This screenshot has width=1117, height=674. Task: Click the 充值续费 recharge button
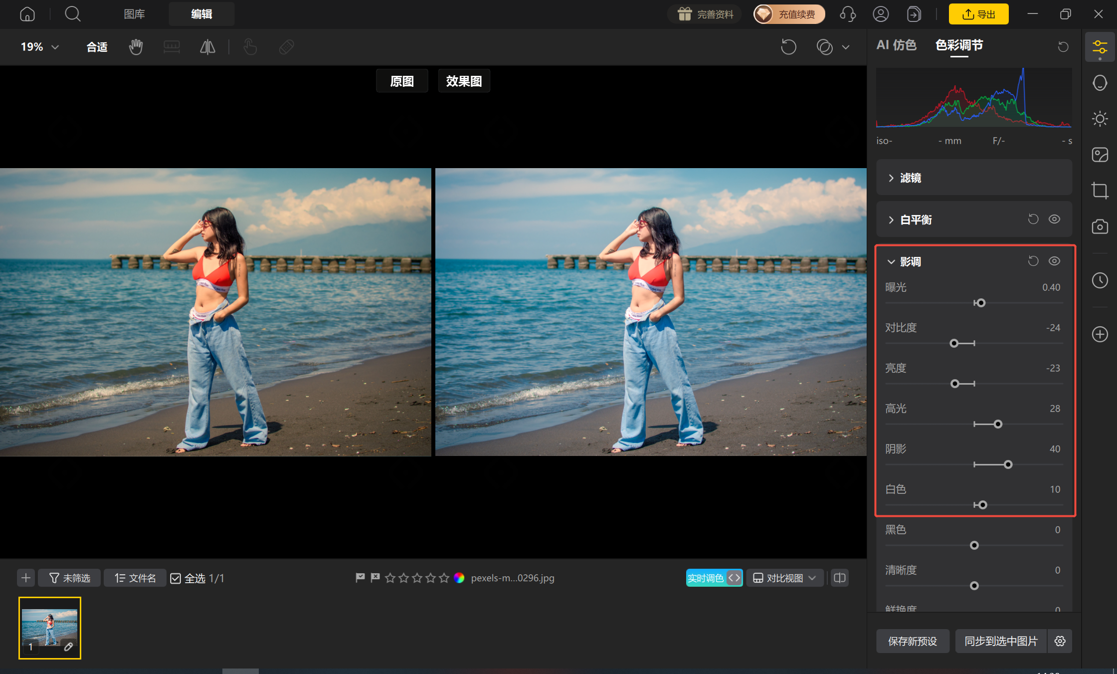(789, 14)
